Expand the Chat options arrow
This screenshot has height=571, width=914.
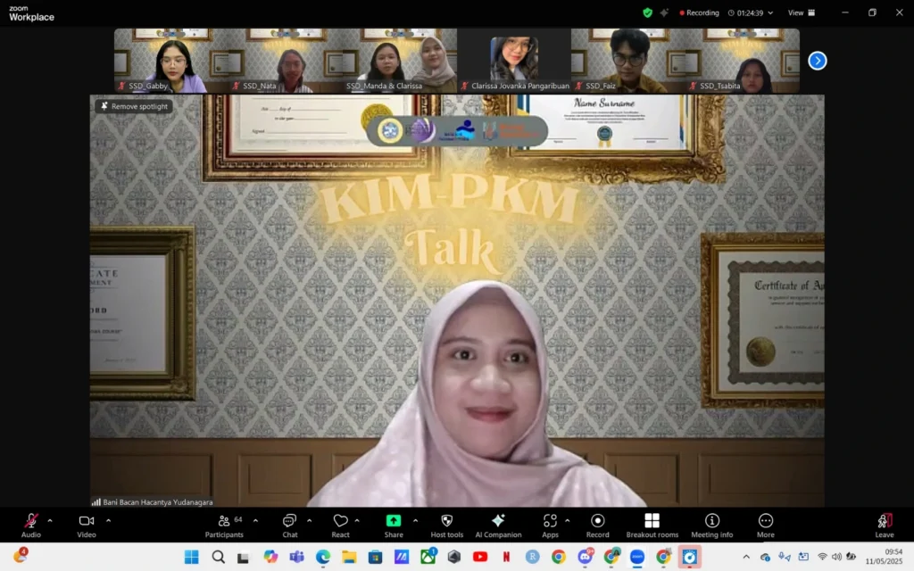point(309,520)
